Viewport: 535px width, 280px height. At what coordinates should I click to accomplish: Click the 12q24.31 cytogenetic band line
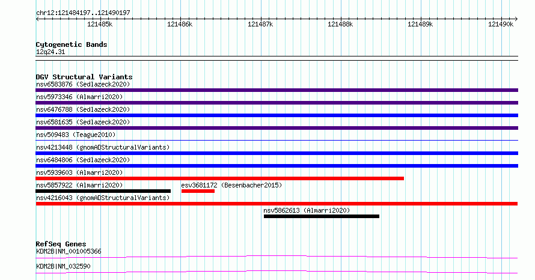click(x=277, y=58)
